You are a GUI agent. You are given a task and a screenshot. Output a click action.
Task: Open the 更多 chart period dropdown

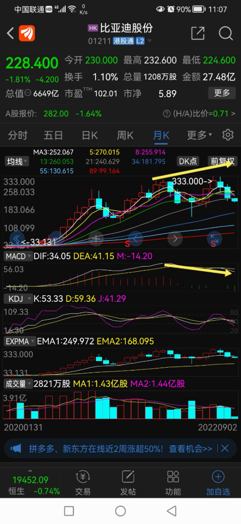pos(199,135)
